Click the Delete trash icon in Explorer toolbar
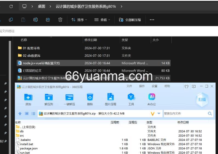Image resolution: width=218 pixels, height=154 pixels. click(x=60, y=20)
